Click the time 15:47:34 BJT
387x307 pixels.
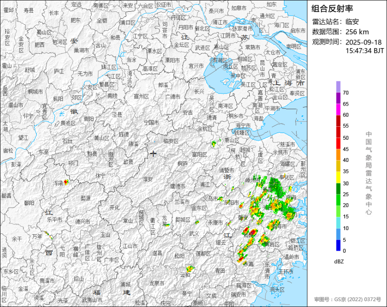[364, 51]
